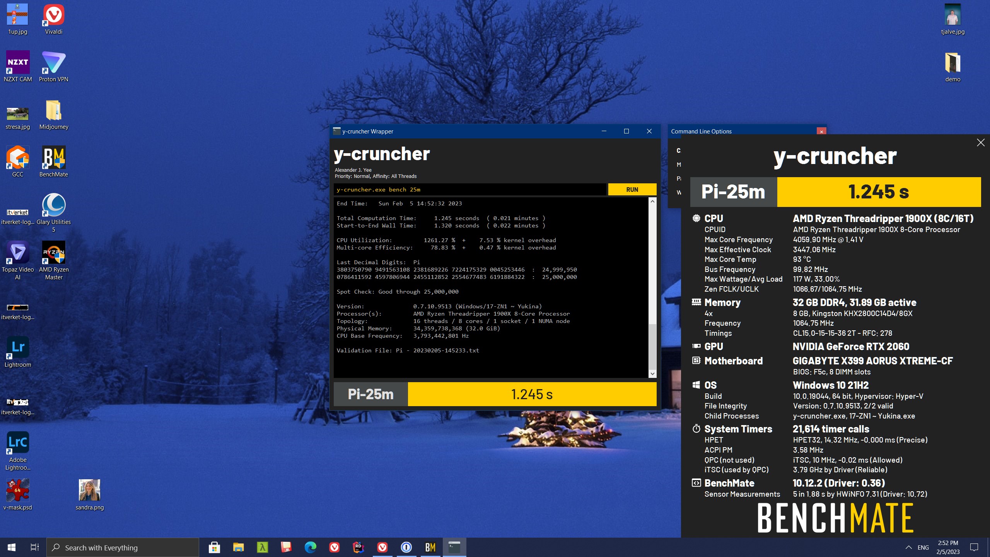Click the Validation File line in console output

pos(408,350)
